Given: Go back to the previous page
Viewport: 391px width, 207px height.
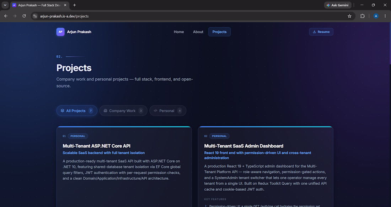Looking at the screenshot, I should click(6, 16).
